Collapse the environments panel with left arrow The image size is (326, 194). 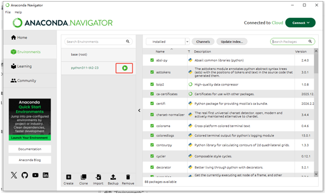click(139, 111)
